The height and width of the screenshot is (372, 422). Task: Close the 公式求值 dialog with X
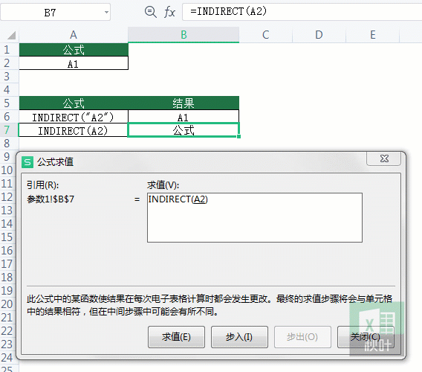pos(384,158)
